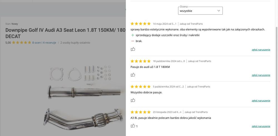Click the green plus advantage icon
Screen dimensions: 278x136
133,35
